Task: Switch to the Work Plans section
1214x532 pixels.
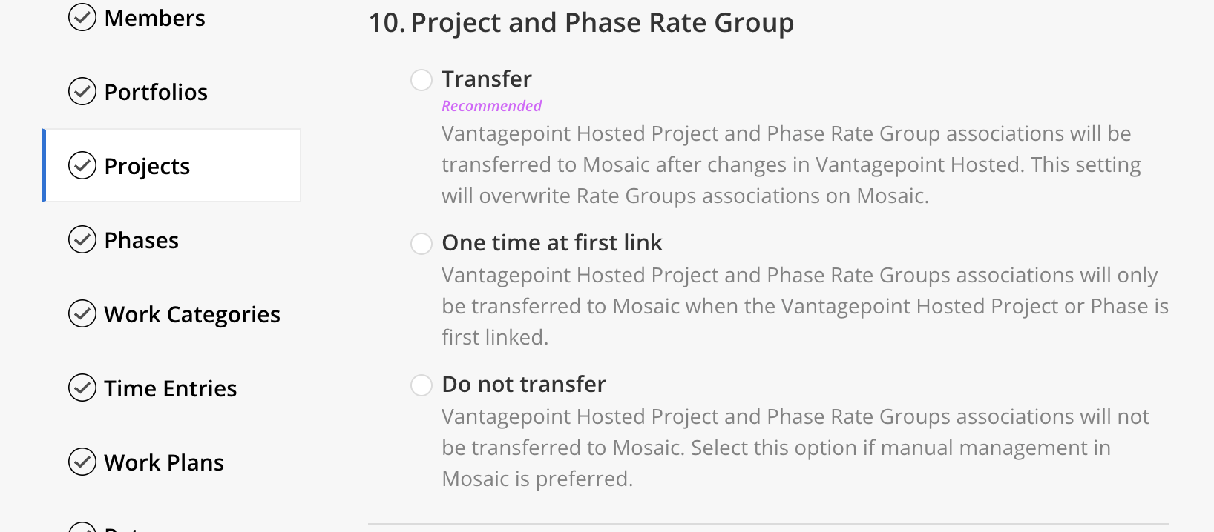Action: click(x=164, y=462)
